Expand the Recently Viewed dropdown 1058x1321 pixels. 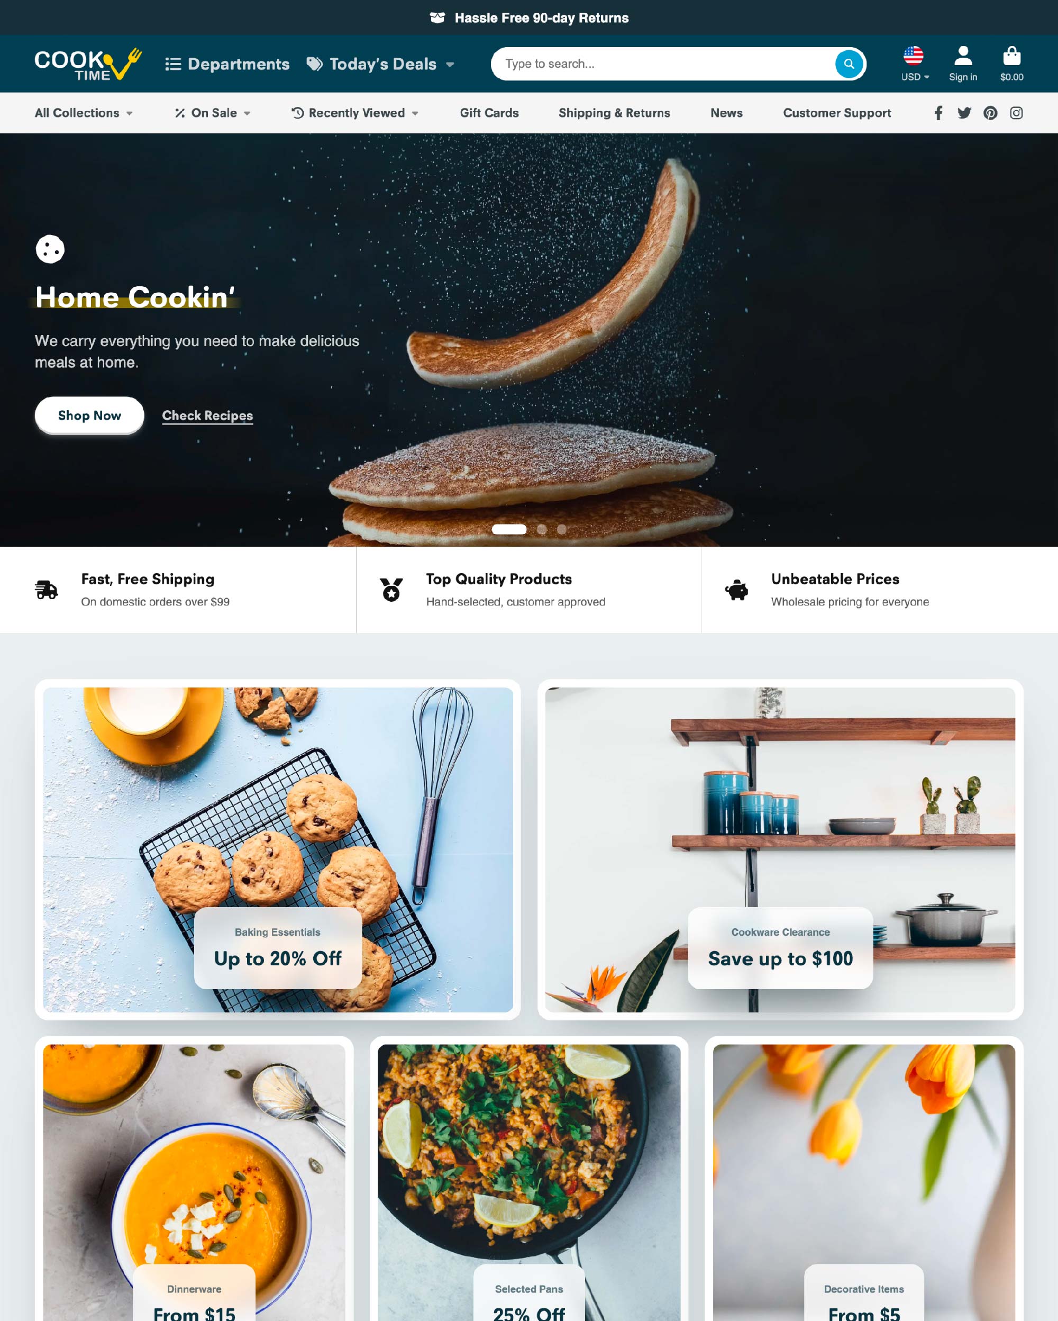click(x=355, y=112)
